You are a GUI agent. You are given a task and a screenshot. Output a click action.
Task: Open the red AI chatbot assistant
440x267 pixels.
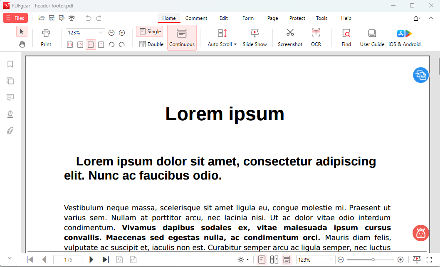(420, 233)
